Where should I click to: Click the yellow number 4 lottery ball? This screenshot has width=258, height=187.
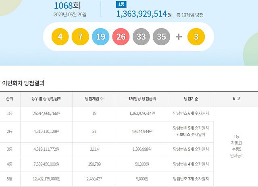coord(60,37)
